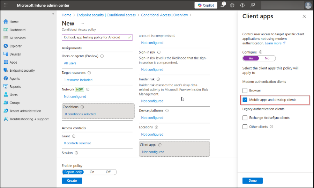Image resolution: width=314 pixels, height=188 pixels.
Task: Click the Create button
Action: [x=72, y=181]
